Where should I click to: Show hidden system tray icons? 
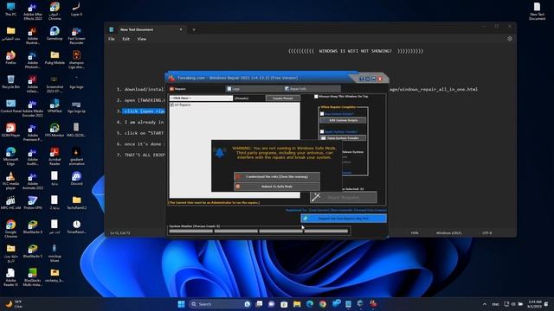[x=485, y=304]
